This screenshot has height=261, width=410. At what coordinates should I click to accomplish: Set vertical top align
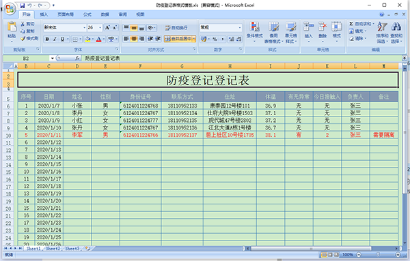coord(126,27)
